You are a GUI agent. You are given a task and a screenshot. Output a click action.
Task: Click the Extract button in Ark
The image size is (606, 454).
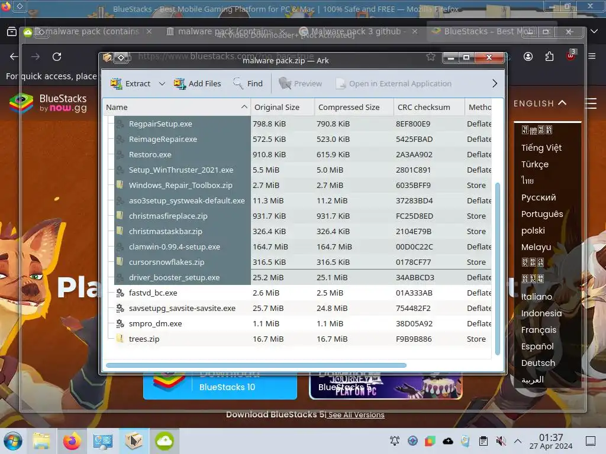click(x=130, y=83)
